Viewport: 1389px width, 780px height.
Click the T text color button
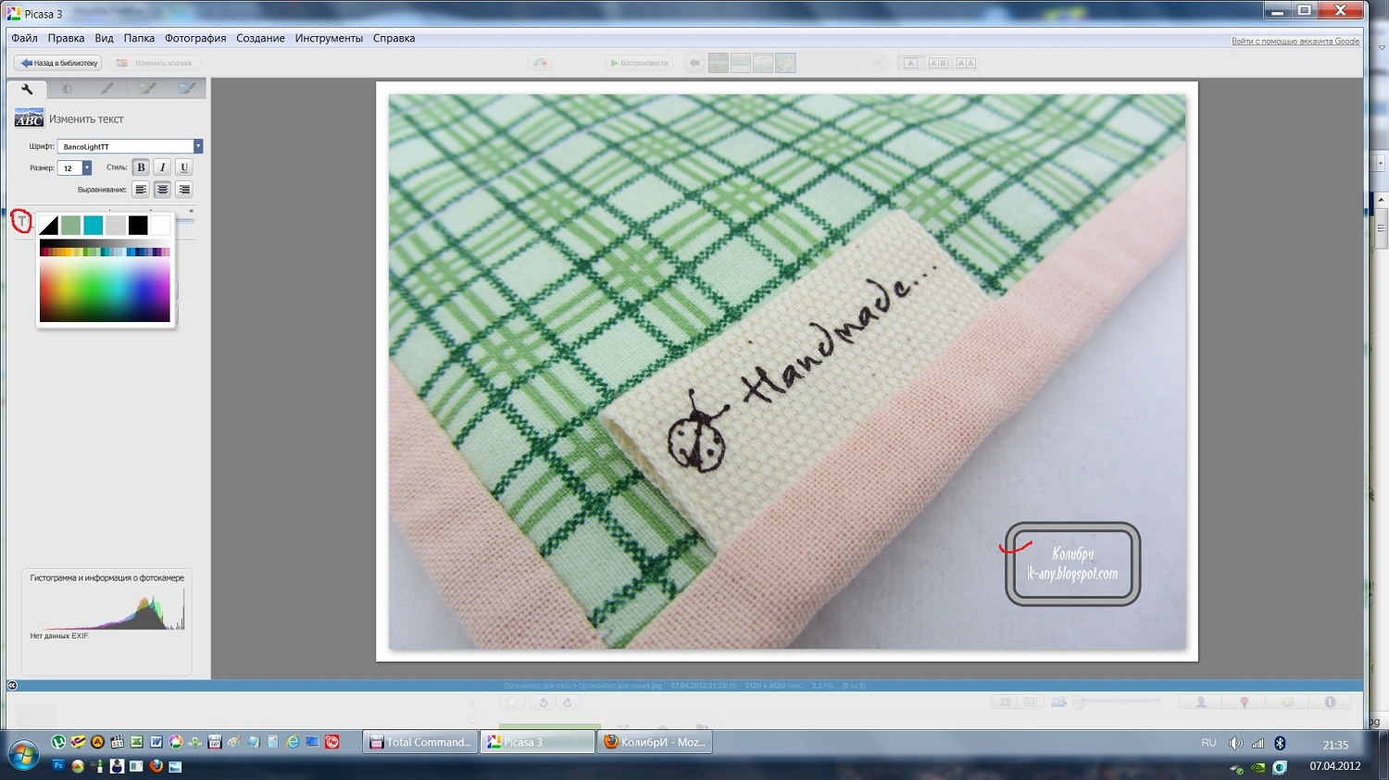click(21, 221)
